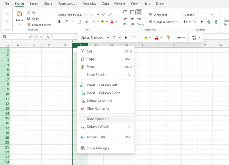The image size is (229, 165).
Task: Expand the mini toolbar alignment dropdown
Action: pyautogui.click(x=184, y=38)
